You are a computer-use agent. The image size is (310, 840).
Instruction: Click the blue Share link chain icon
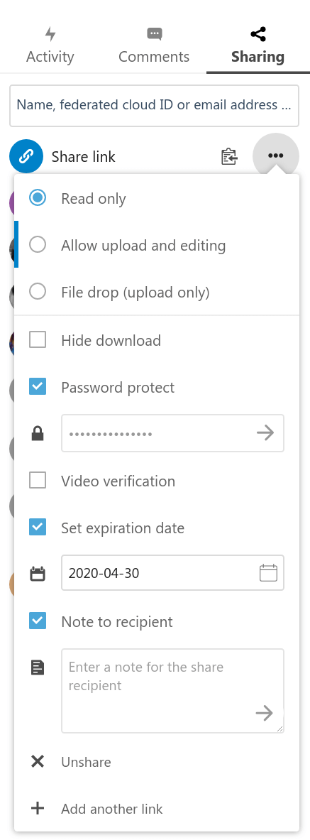coord(26,156)
